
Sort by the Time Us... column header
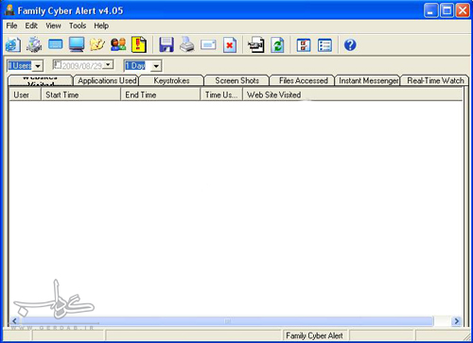tap(221, 94)
